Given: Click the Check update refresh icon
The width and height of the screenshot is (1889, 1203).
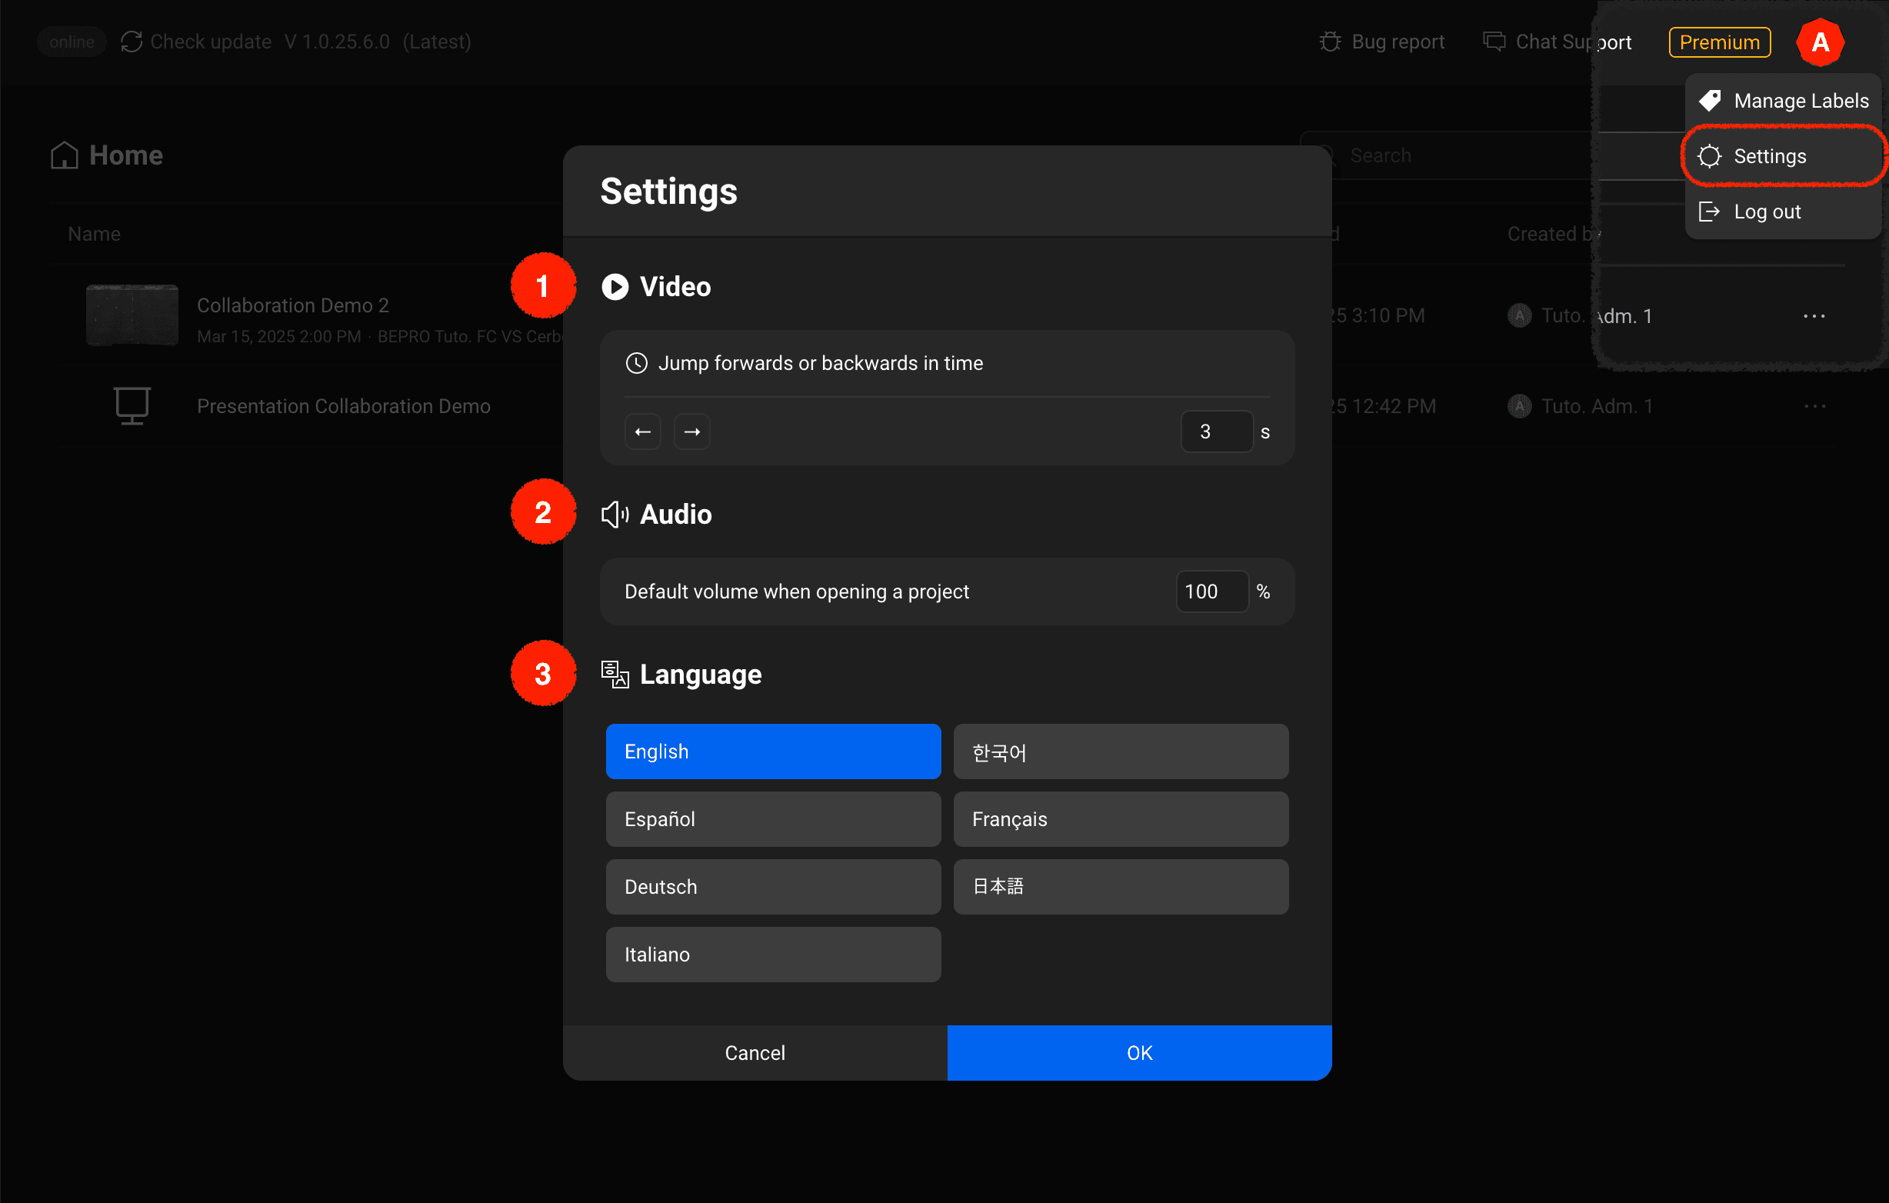Looking at the screenshot, I should pos(131,42).
